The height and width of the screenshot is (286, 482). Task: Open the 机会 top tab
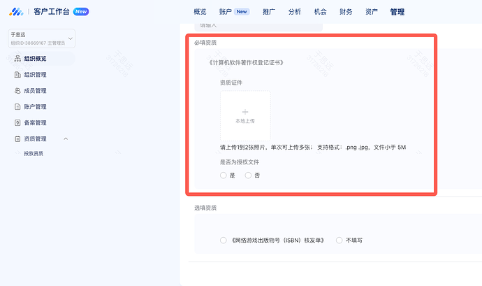tap(321, 12)
